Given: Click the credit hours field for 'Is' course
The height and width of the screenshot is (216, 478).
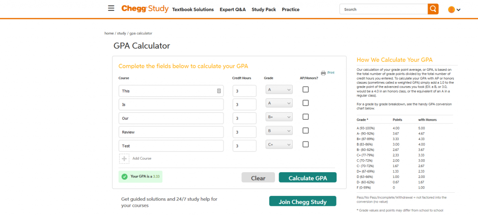Looking at the screenshot, I should (244, 105).
